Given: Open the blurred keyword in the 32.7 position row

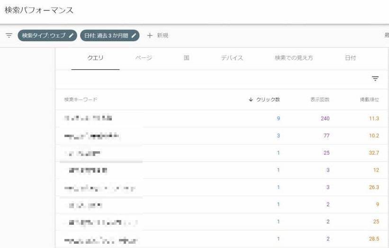Looking at the screenshot, I should (82, 154).
